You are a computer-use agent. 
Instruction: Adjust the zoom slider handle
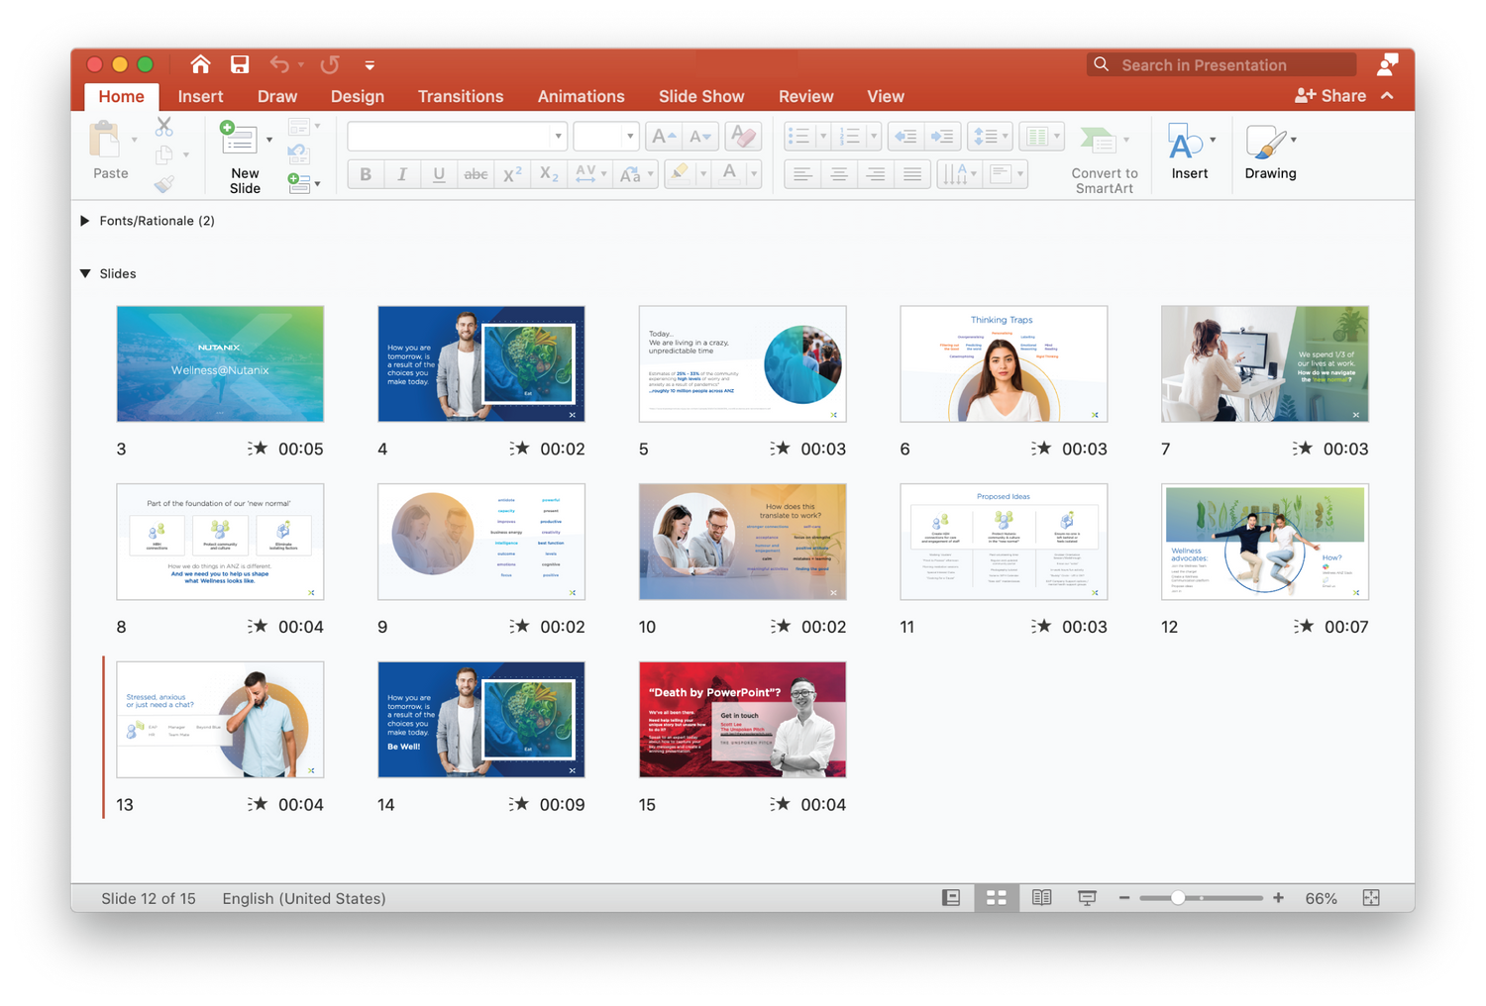tap(1178, 898)
